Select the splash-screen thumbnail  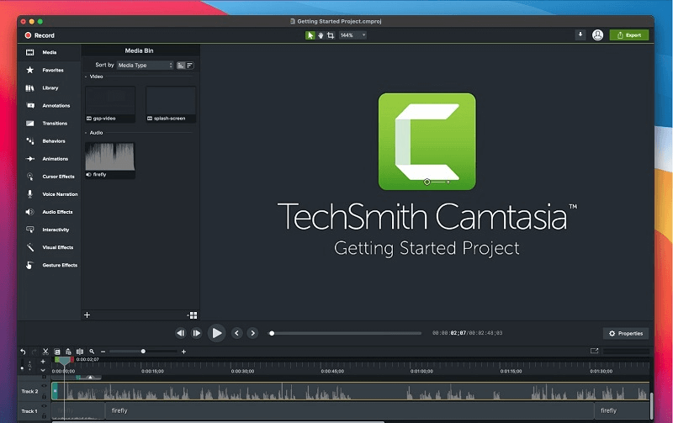(x=171, y=104)
